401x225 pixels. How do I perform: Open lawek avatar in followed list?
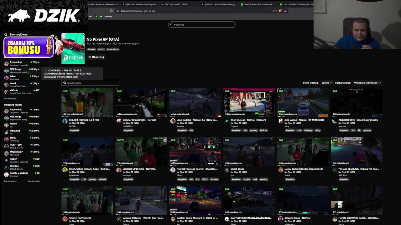[x=6, y=85]
